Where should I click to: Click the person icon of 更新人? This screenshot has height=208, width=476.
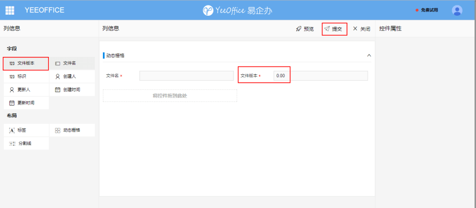coord(12,90)
